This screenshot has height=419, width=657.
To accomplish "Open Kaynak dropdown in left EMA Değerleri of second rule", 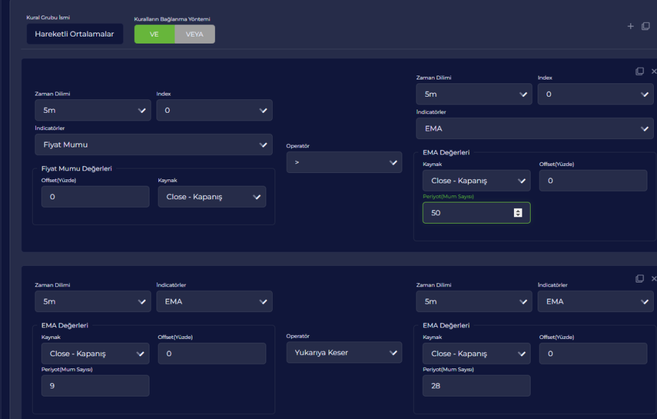I will (95, 354).
